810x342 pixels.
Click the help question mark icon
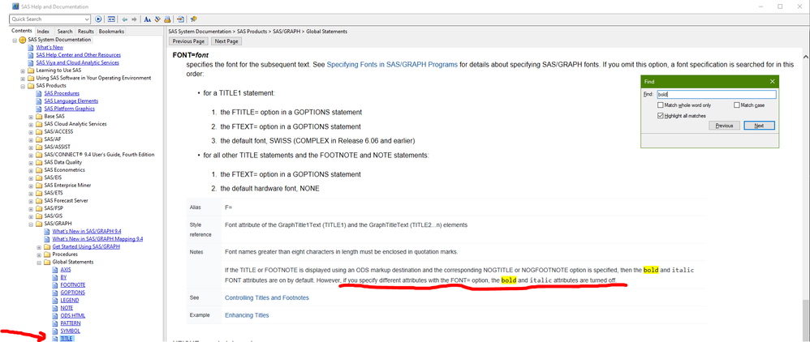point(193,19)
